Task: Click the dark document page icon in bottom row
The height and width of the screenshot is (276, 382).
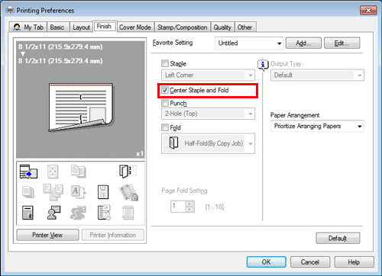Action: pyautogui.click(x=28, y=213)
